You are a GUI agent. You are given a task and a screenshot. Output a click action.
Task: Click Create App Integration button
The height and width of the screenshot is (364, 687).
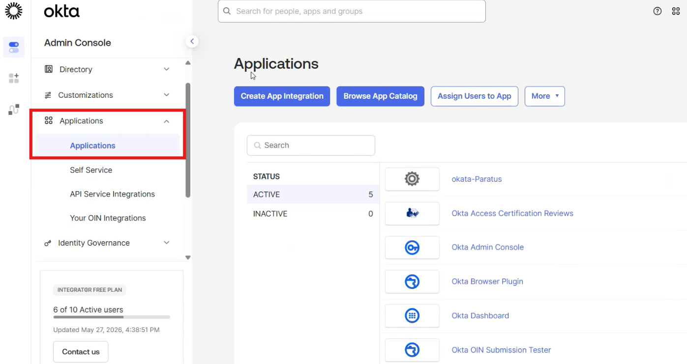[282, 96]
